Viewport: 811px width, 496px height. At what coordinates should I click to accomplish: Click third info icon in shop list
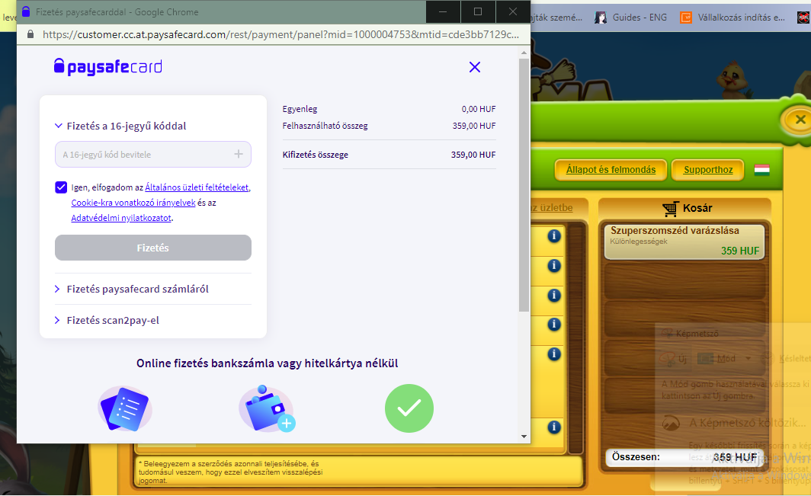click(x=554, y=295)
